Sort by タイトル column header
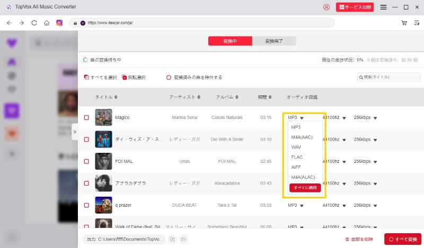 point(107,97)
